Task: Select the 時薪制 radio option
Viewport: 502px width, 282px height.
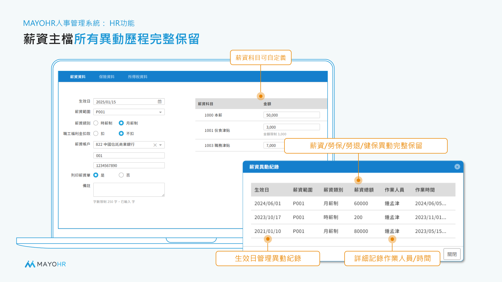Action: click(x=96, y=123)
